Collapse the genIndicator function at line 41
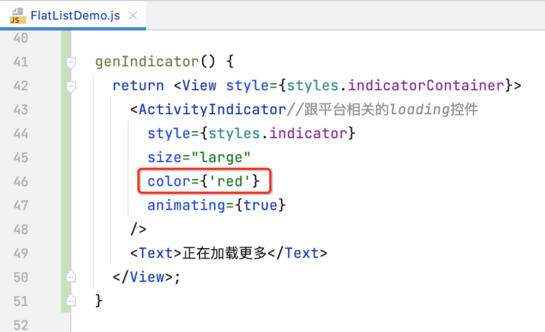 coord(70,63)
